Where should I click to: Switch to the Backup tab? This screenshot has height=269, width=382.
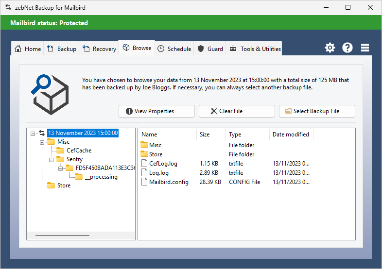[62, 49]
